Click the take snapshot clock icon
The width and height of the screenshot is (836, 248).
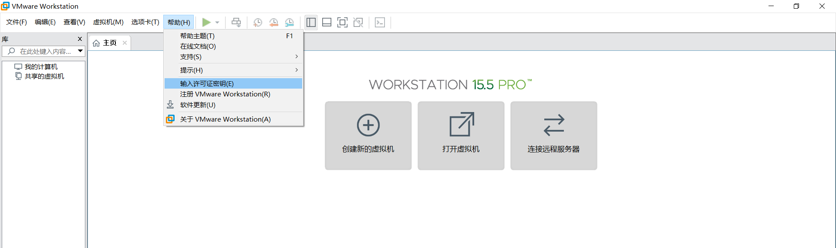[258, 23]
